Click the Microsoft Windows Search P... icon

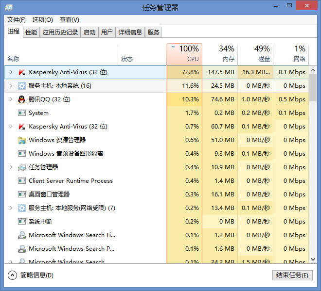coord(22,249)
